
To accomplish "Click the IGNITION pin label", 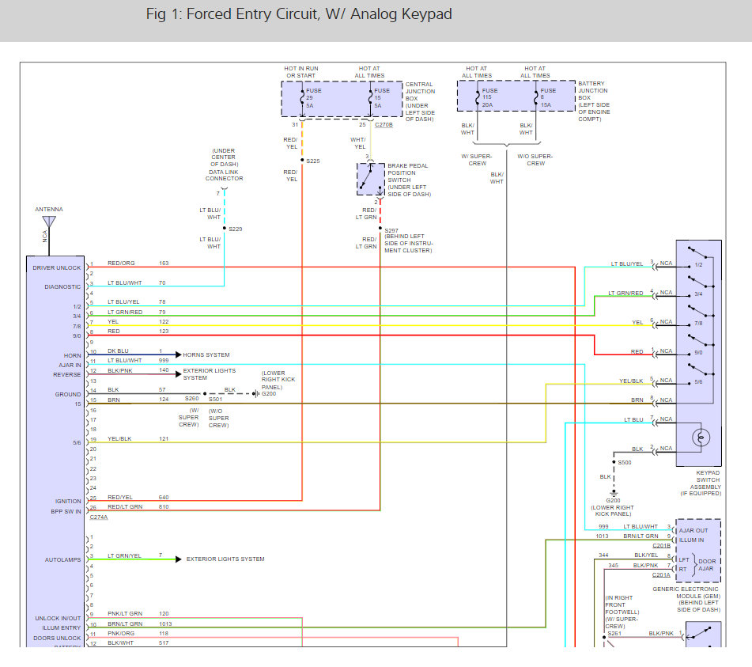I will click(68, 501).
